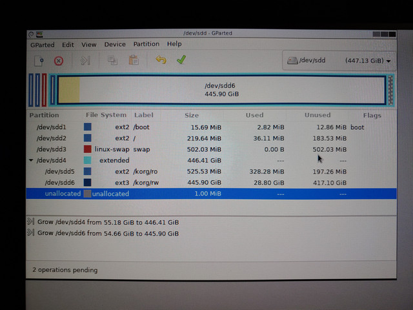The width and height of the screenshot is (413, 310).
Task: Select the red swap bar in disk map
Action: pos(45,90)
